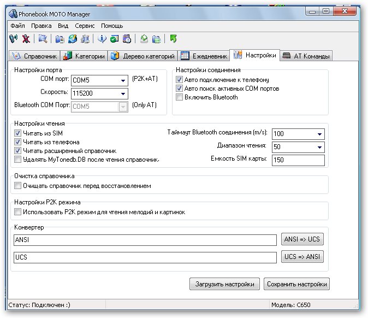Viewport: 368px width, 318px height.
Task: Click the green curved arrow toolbar icon
Action: (174, 39)
